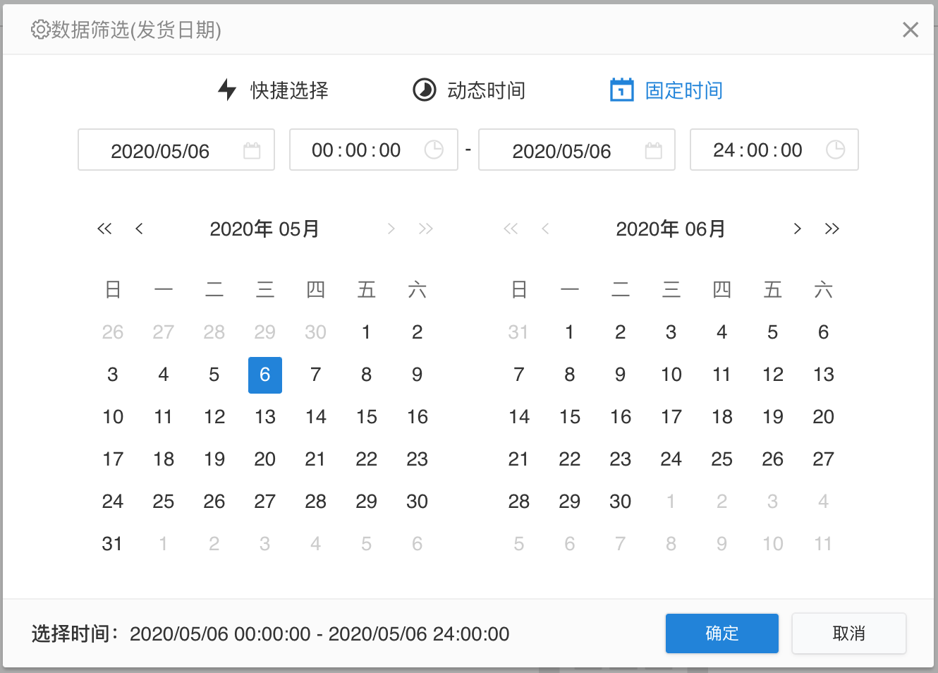Select May 1 in left calendar
Screen dimensions: 938x673
tap(366, 332)
